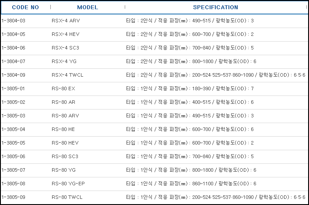
Task: Select code 1-3805-03 row entry
Action: (x=14, y=116)
